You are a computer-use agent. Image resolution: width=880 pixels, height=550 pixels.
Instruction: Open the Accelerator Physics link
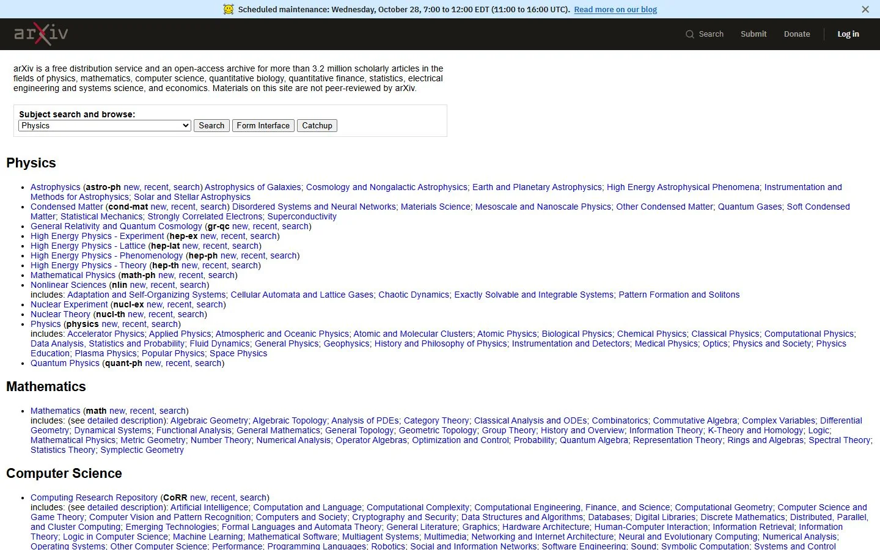pyautogui.click(x=106, y=334)
